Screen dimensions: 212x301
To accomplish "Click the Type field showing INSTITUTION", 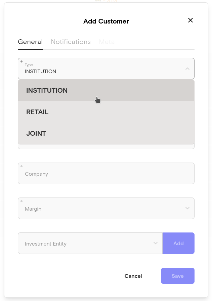I will tap(101, 69).
